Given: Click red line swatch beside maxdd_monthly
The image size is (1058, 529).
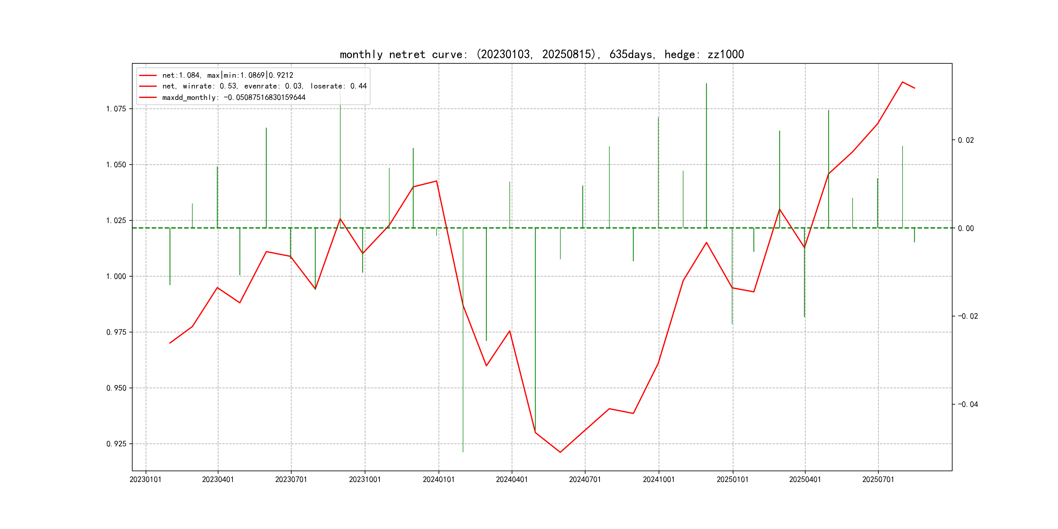Looking at the screenshot, I should [148, 97].
